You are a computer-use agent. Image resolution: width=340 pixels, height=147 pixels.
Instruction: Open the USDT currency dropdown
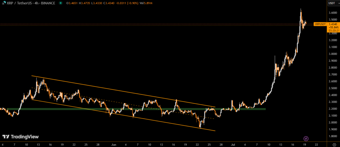(x=332, y=3)
